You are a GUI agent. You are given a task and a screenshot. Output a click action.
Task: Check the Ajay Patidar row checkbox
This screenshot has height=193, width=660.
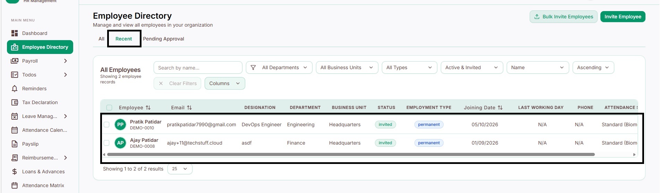point(106,143)
